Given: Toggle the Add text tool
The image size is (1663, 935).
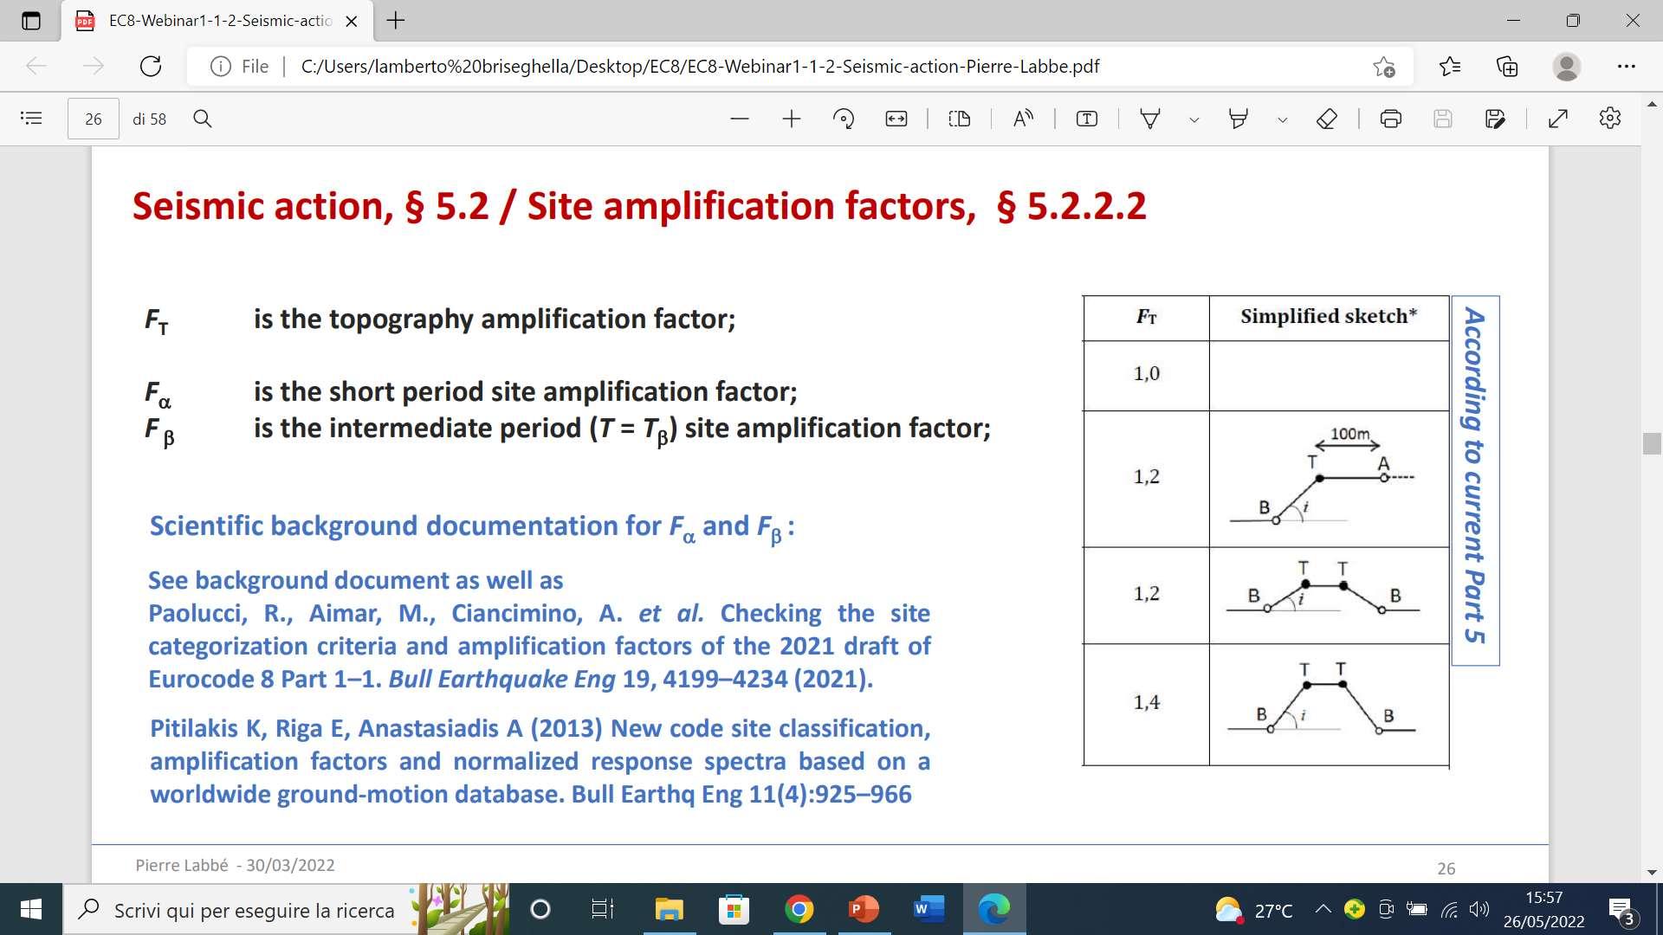Looking at the screenshot, I should click(x=1086, y=119).
